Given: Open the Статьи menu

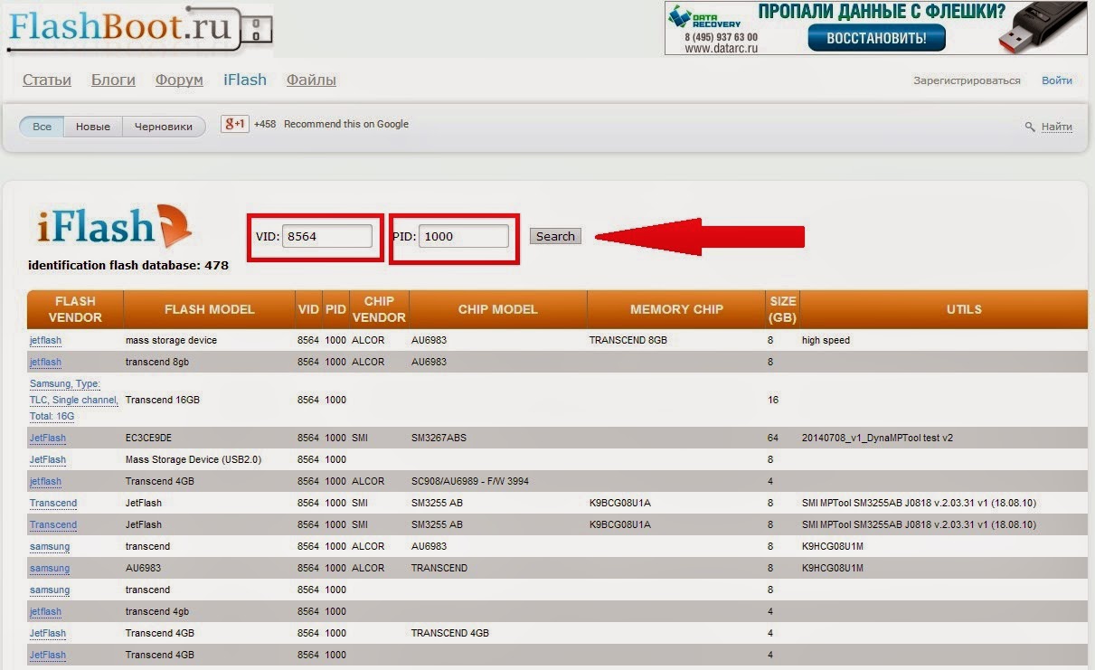Looking at the screenshot, I should coord(47,80).
